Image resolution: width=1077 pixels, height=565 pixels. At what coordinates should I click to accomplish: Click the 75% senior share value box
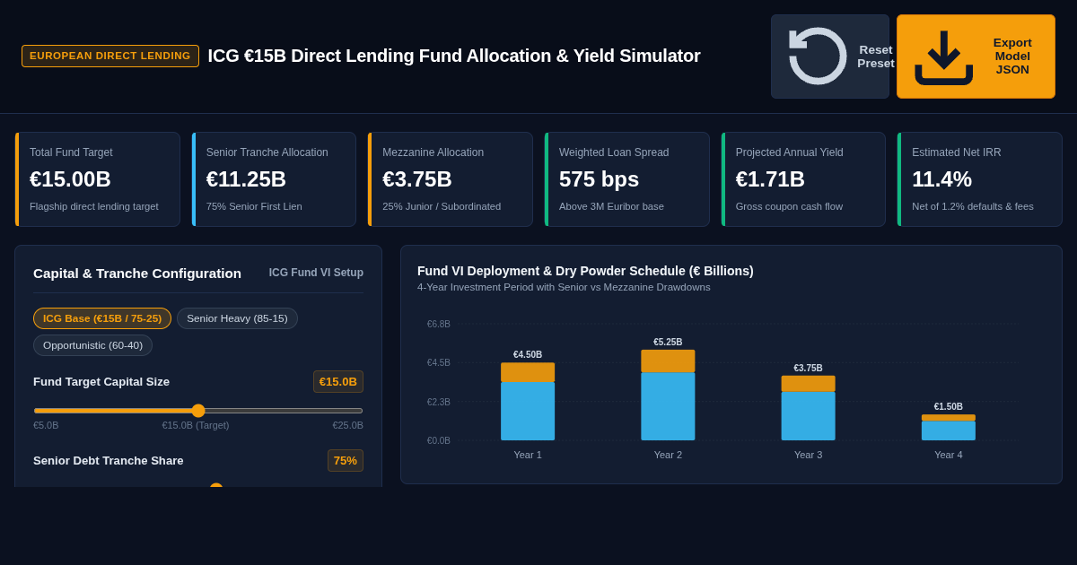346,461
